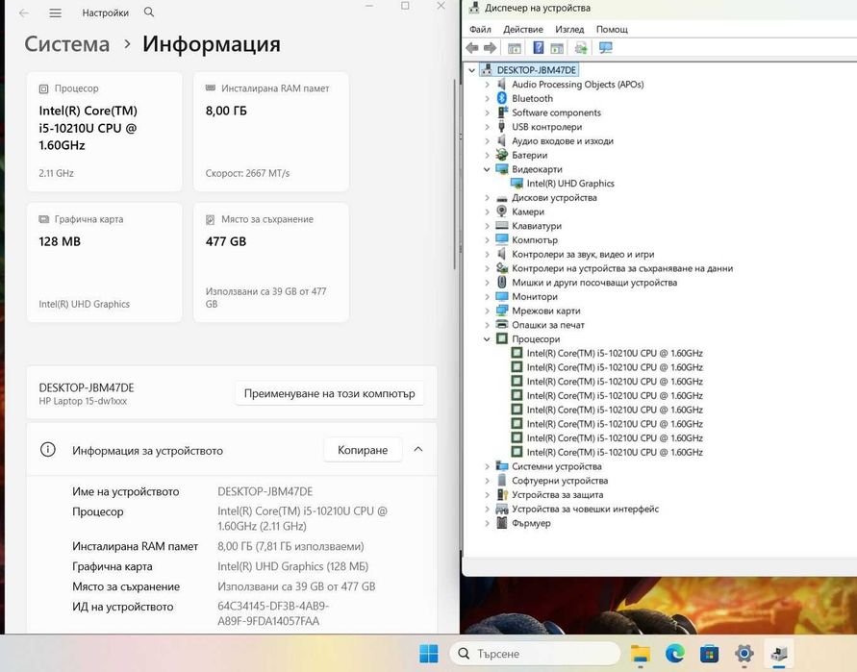Open the Изглед menu
Viewport: 857px width, 672px height.
(569, 30)
